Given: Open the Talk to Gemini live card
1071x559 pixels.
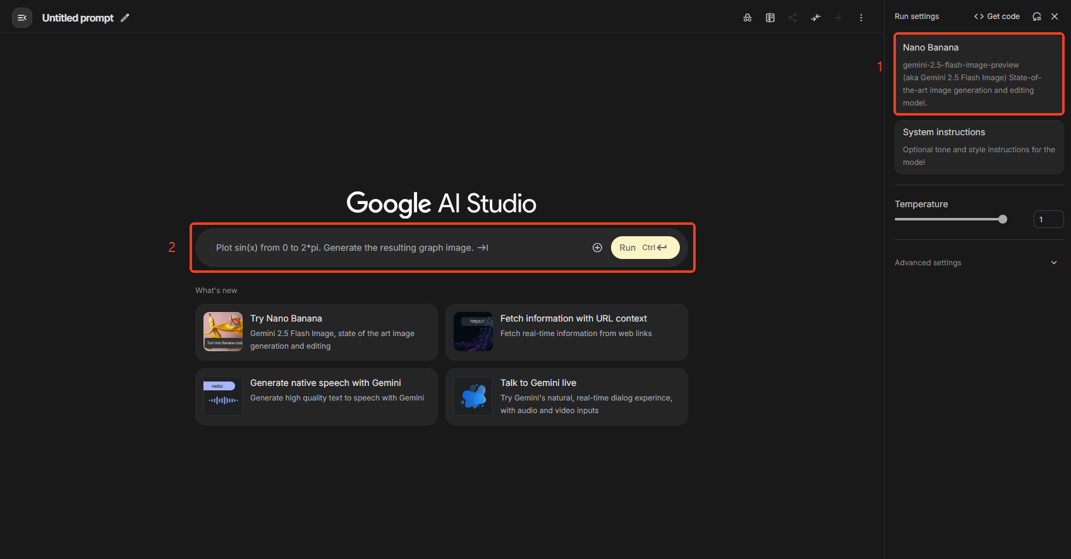Looking at the screenshot, I should (x=567, y=397).
